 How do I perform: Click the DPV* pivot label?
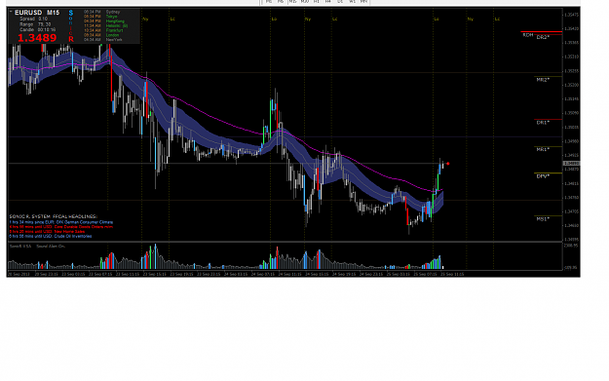pos(543,176)
